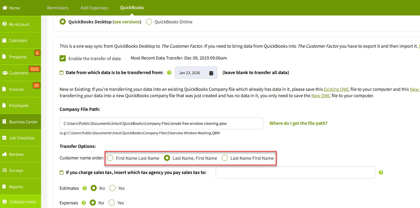The image size is (420, 208).
Task: Open the Reminders tab
Action: [58, 8]
